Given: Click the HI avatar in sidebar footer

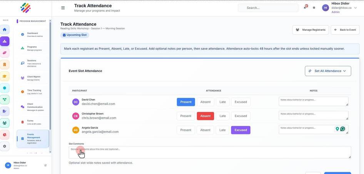Looking at the screenshot, I should pyautogui.click(x=8, y=165).
